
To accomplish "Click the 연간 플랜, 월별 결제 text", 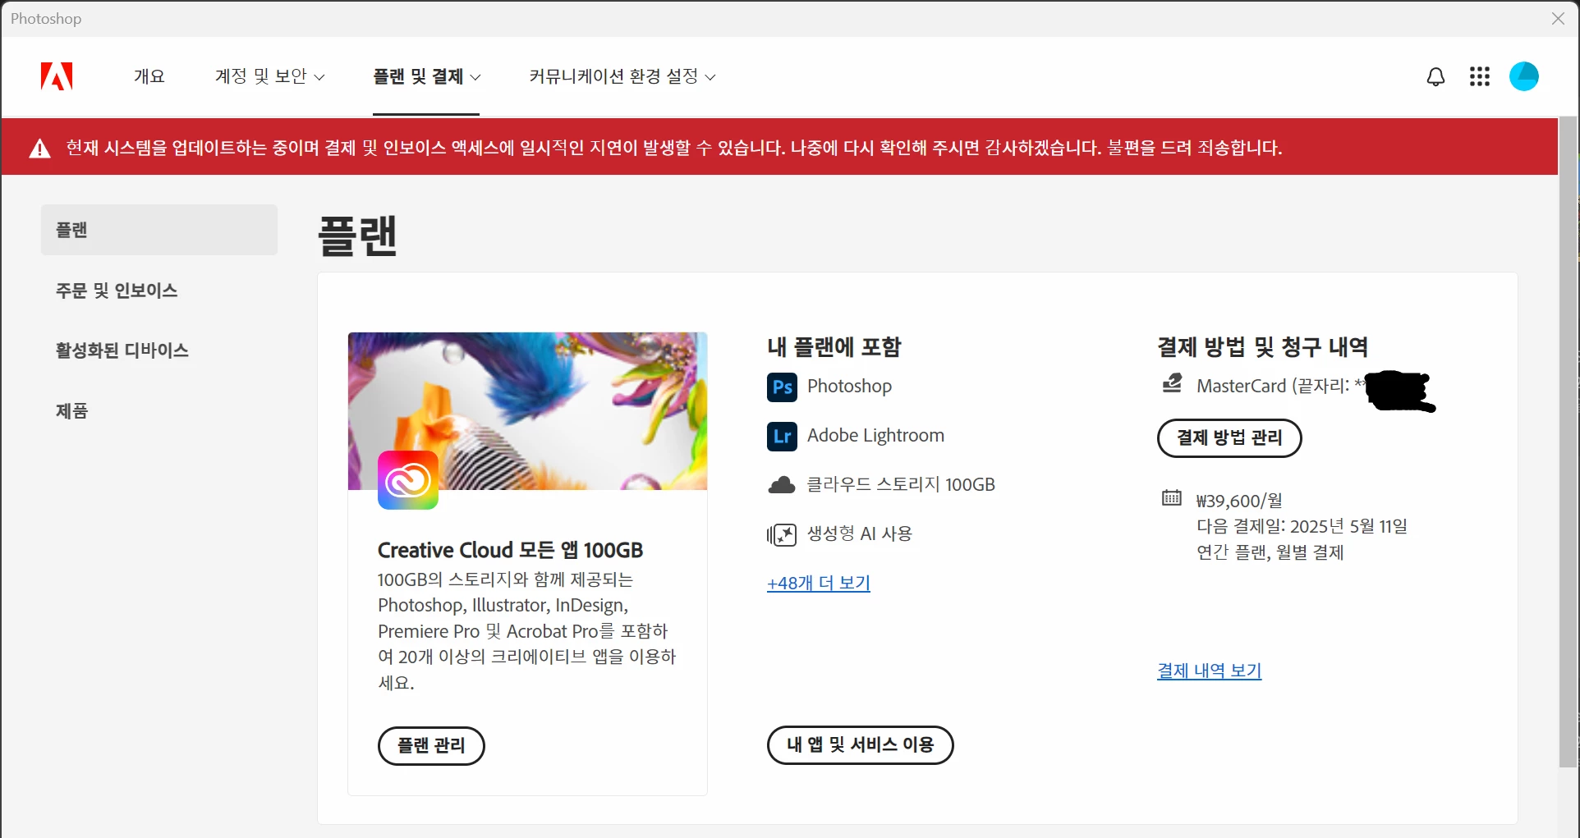I will (1270, 552).
